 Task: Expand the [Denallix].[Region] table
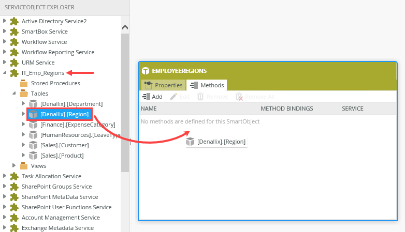pyautogui.click(x=23, y=114)
